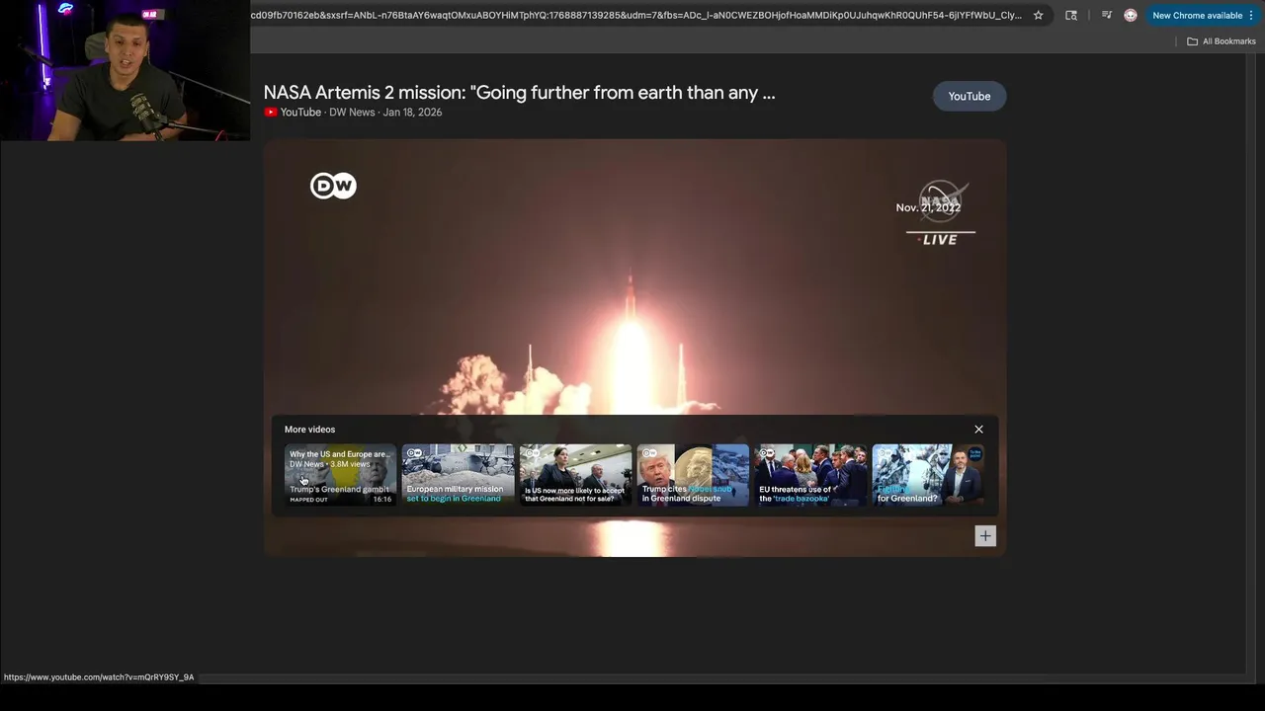Click in the browser address bar URL
This screenshot has width=1265, height=711.
(x=635, y=15)
